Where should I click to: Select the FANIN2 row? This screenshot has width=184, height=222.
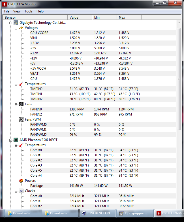click(103, 114)
